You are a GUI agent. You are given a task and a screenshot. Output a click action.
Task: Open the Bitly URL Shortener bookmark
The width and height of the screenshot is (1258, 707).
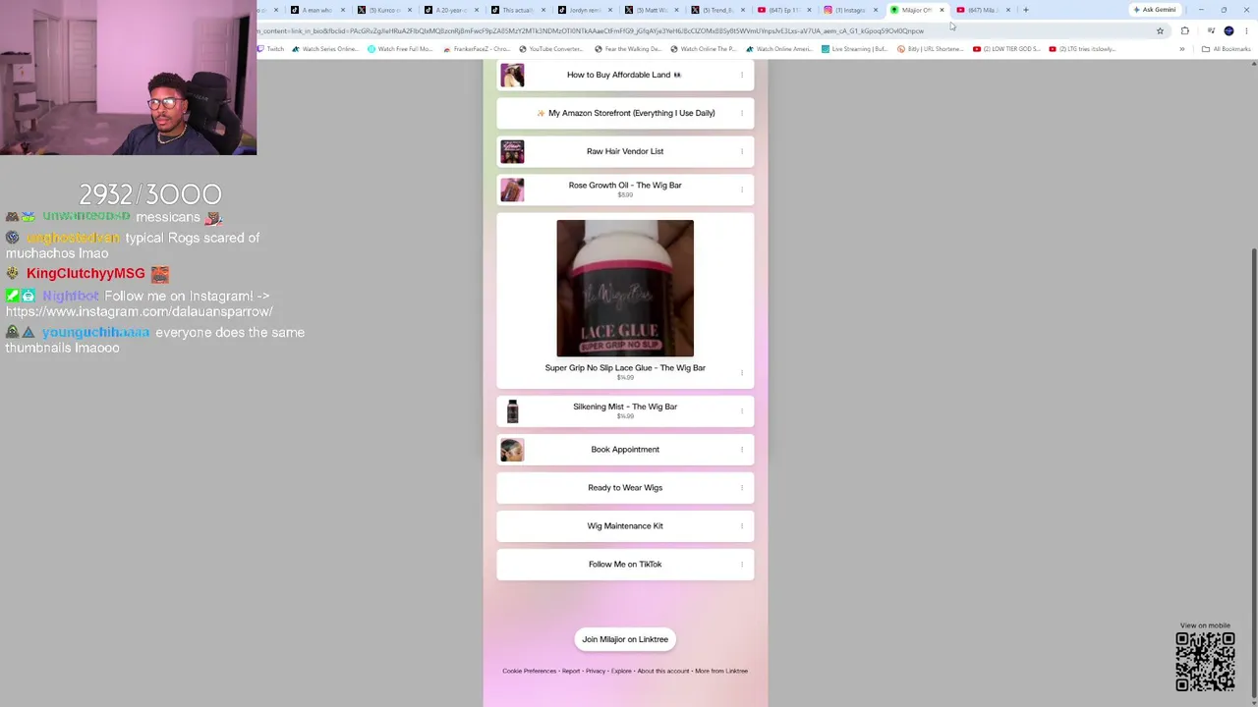pyautogui.click(x=931, y=49)
